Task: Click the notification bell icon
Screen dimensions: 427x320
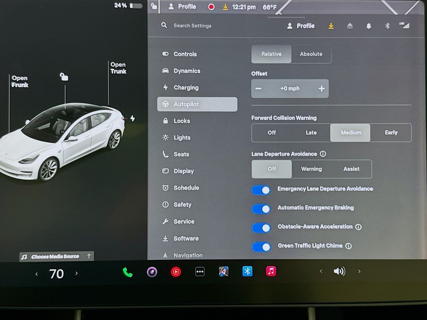Action: [369, 26]
